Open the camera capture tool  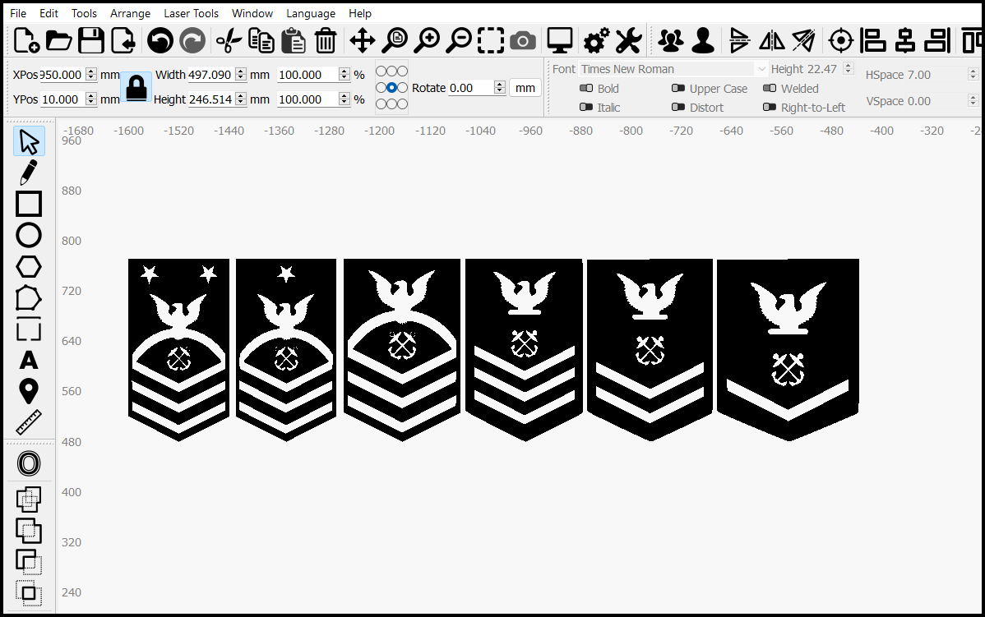click(523, 41)
